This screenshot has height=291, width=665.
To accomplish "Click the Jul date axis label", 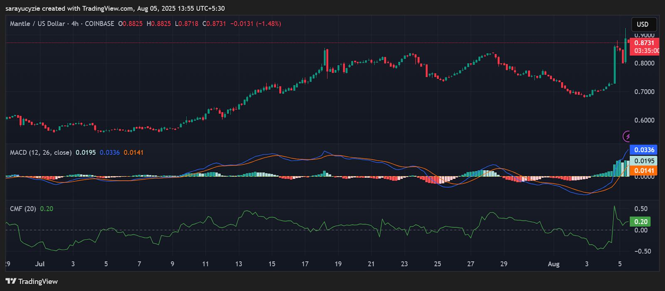I will click(40, 264).
